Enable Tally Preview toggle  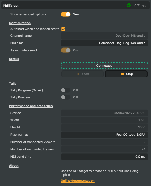[x=65, y=97]
